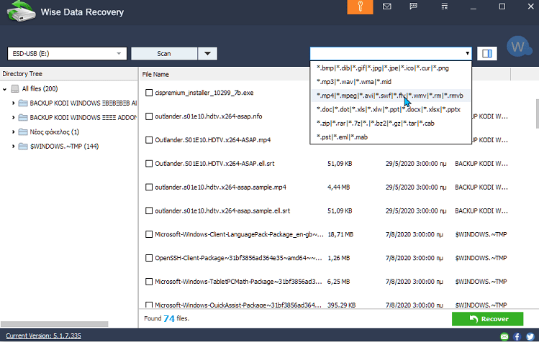Check Microsoft-Windows-Client-LanguagePack-Package checkbox
The width and height of the screenshot is (539, 342).
pyautogui.click(x=149, y=234)
